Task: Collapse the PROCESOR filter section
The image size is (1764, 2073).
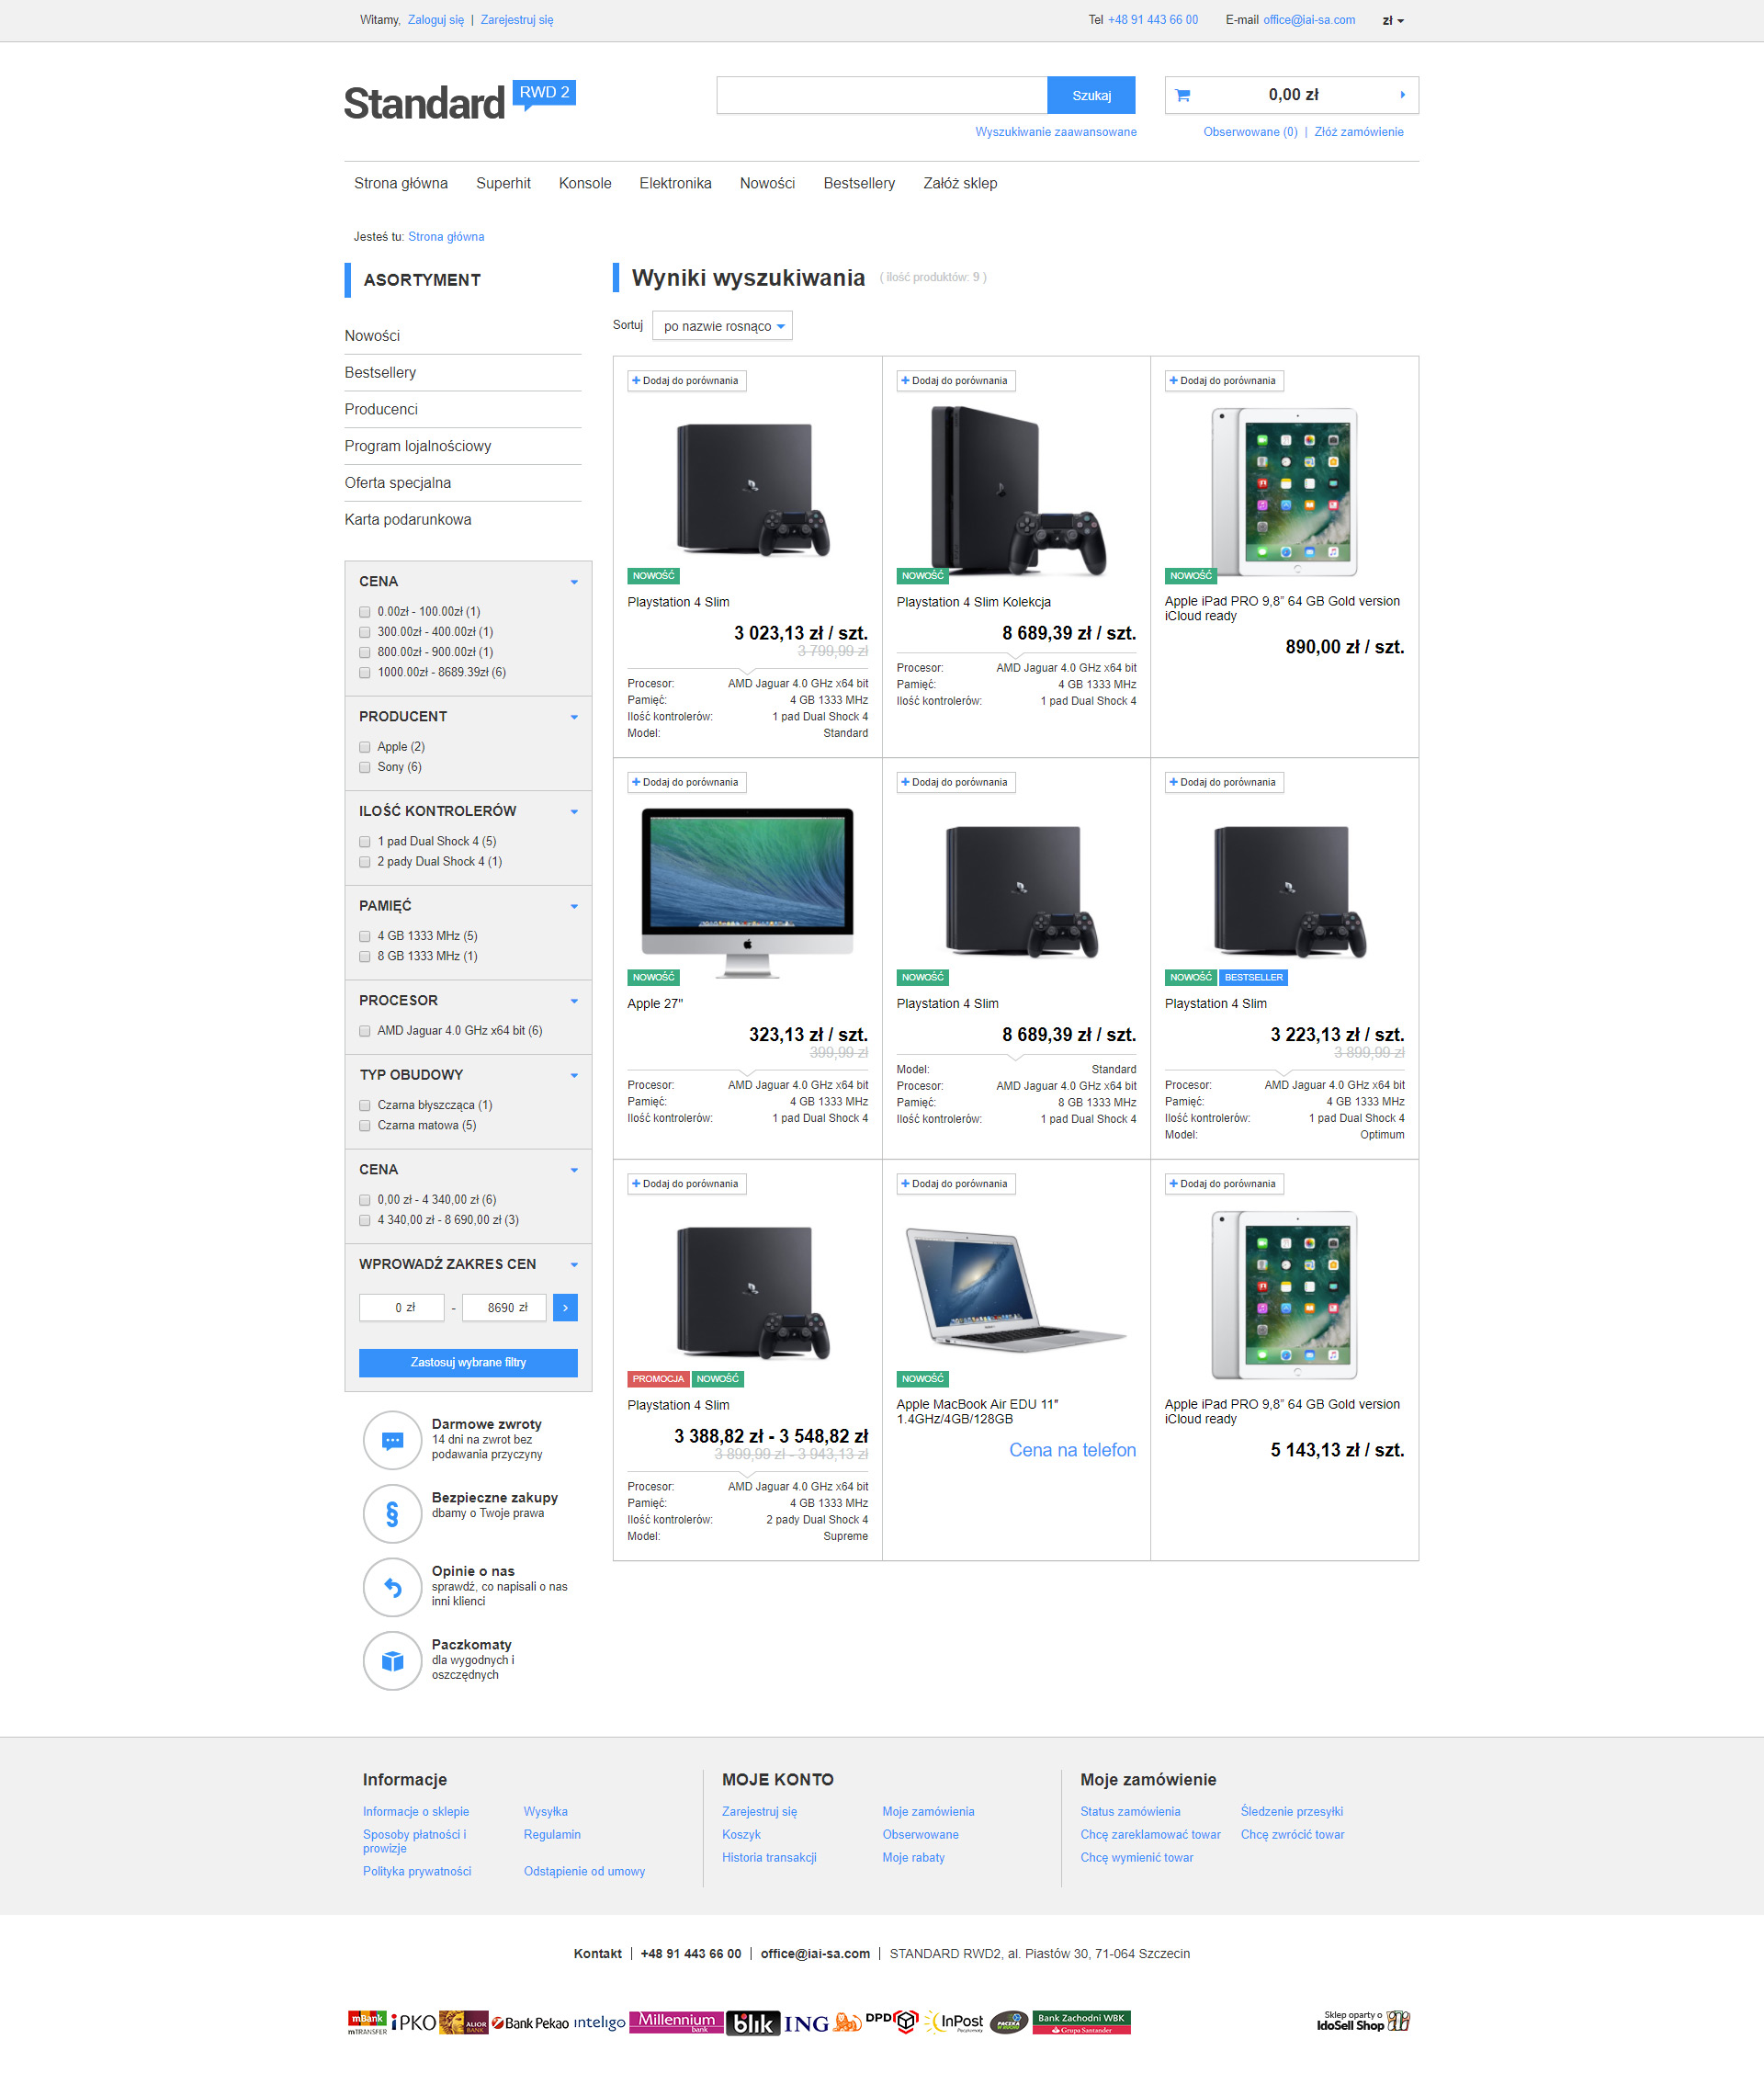Action: 574,1001
